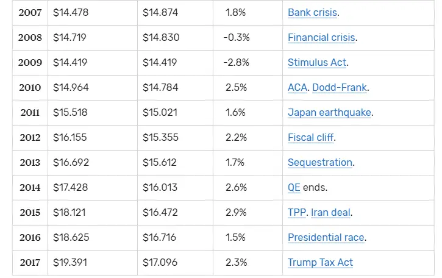Open the TPP link
Image resolution: width=442 pixels, height=278 pixels.
coord(297,213)
